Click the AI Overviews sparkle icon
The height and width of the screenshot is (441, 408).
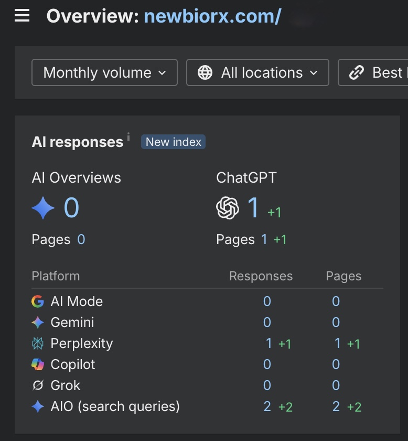[x=43, y=208]
